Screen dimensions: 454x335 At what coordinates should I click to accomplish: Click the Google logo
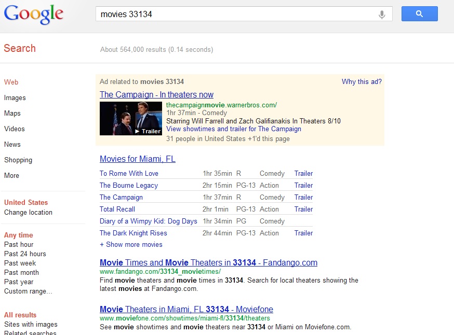[34, 14]
